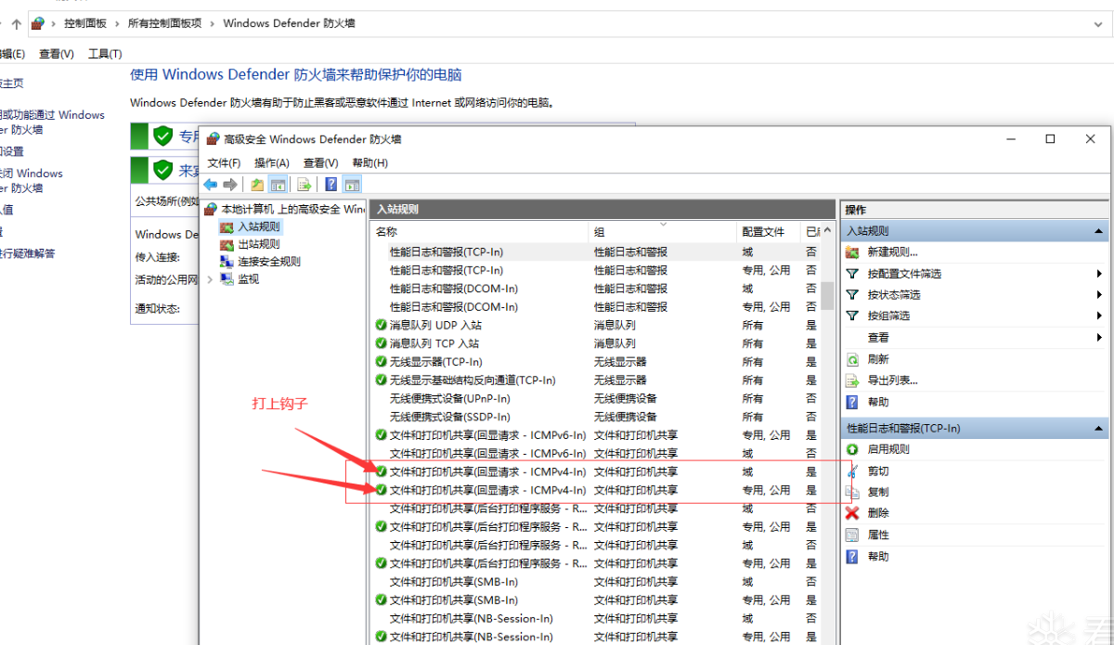
Task: Click the Back arrow in firewall toolbar
Action: coord(211,184)
